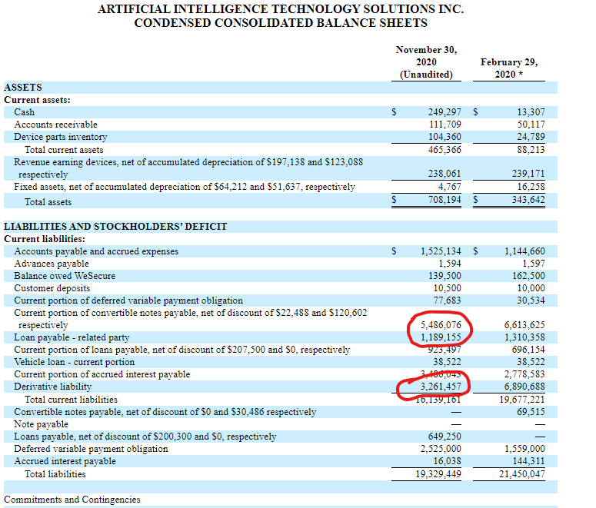Select total current assets 88,213

click(531, 150)
